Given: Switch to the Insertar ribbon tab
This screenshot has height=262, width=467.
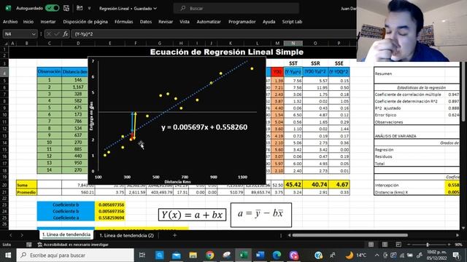Looking at the screenshot, I should [x=48, y=22].
